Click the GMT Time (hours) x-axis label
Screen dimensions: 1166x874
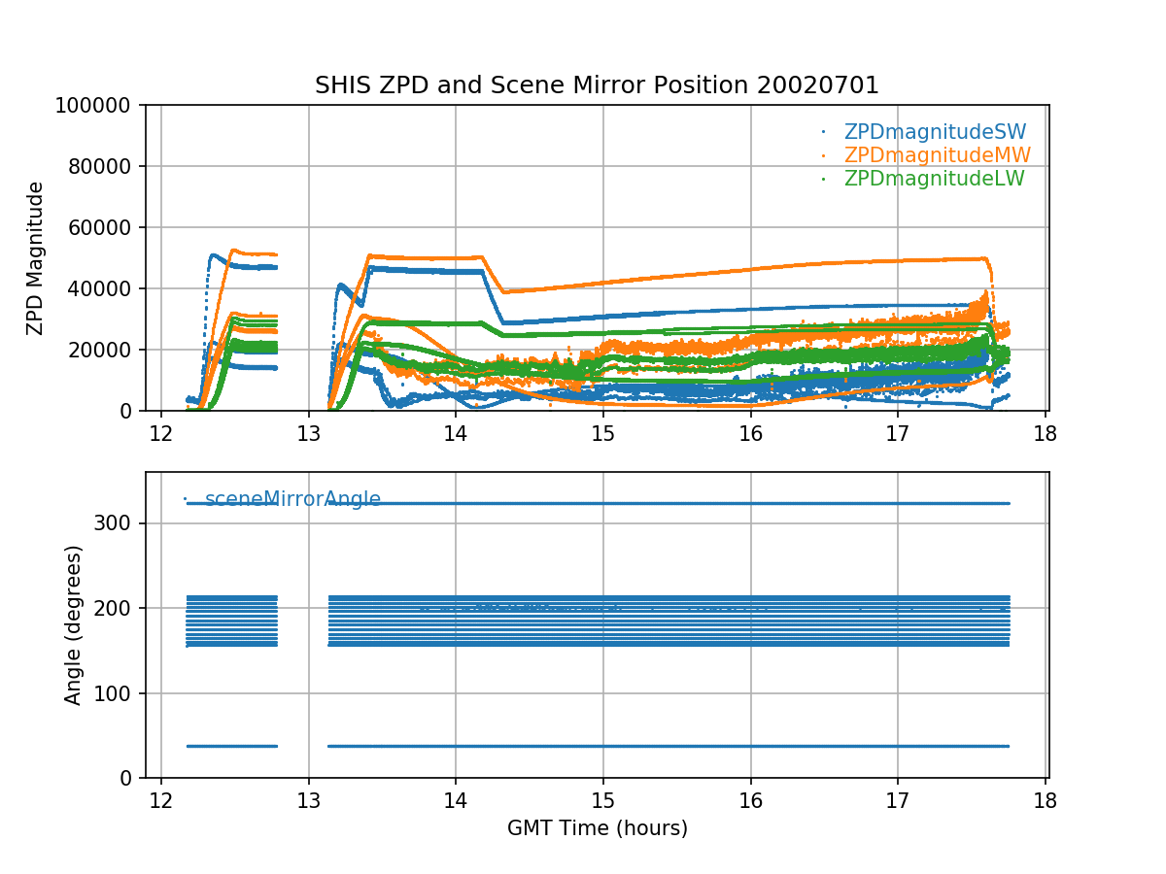(597, 828)
